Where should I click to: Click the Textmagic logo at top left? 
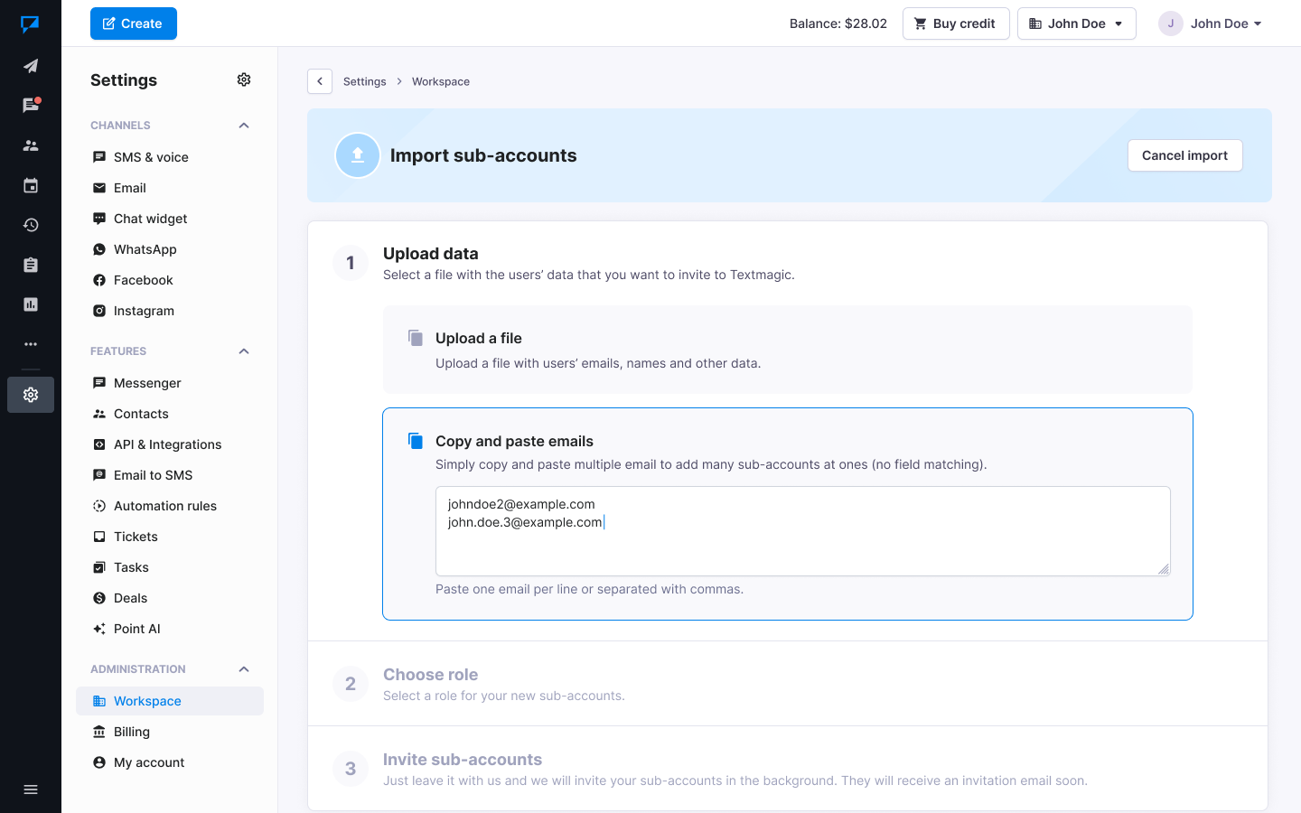coord(31,24)
